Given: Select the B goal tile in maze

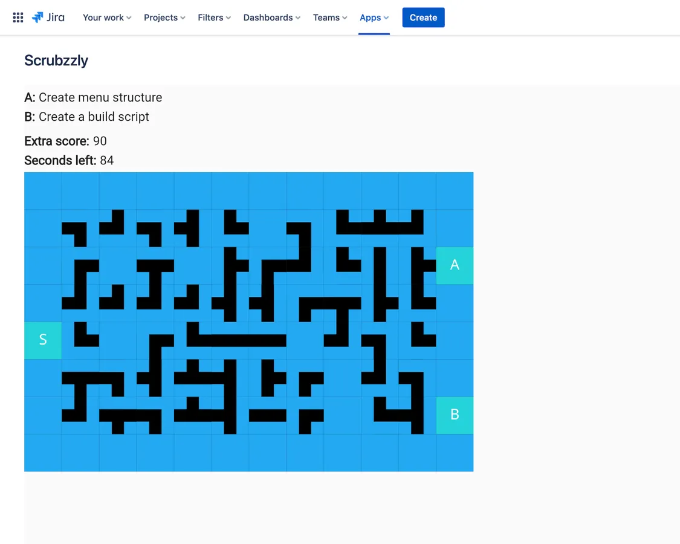Looking at the screenshot, I should tap(455, 415).
